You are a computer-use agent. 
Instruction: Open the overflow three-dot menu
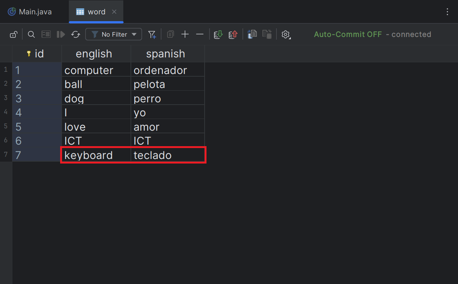pos(447,11)
